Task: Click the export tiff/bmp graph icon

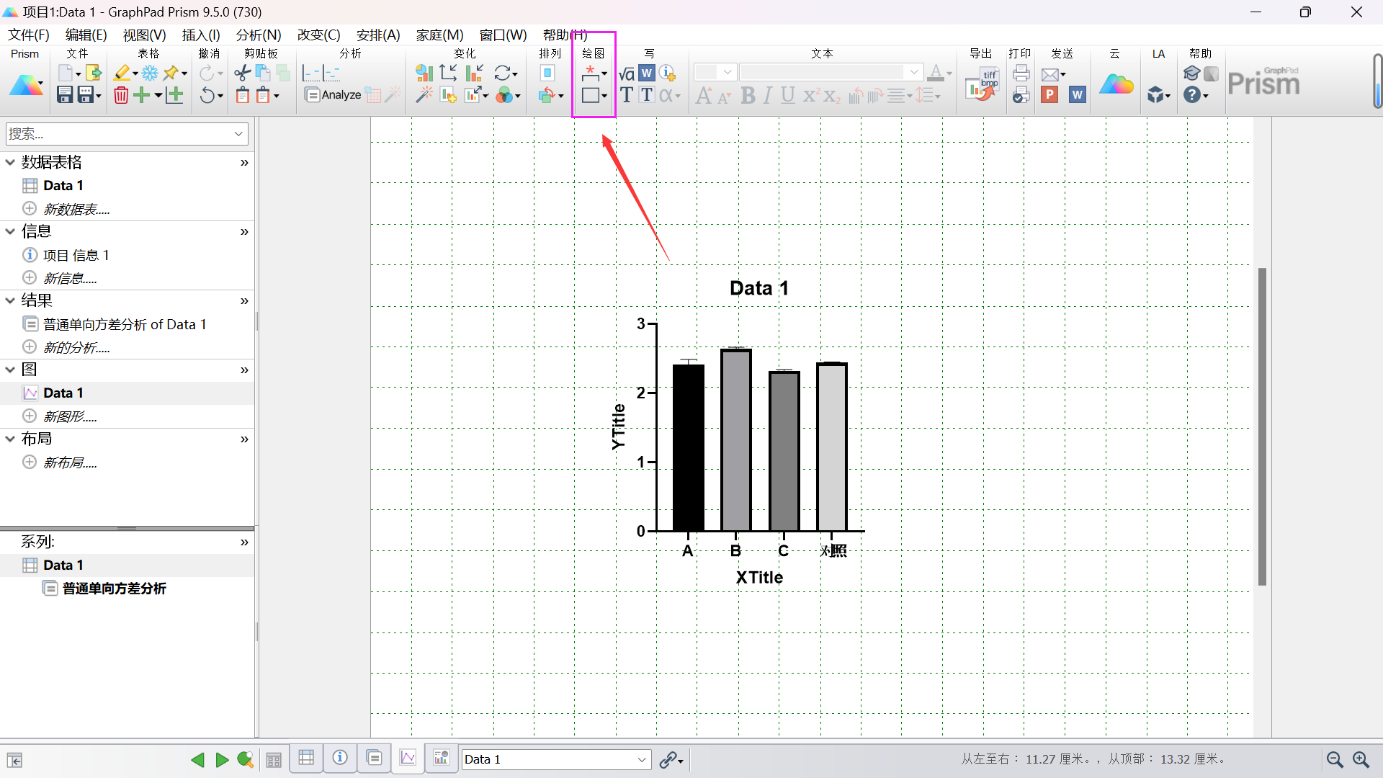Action: (983, 84)
